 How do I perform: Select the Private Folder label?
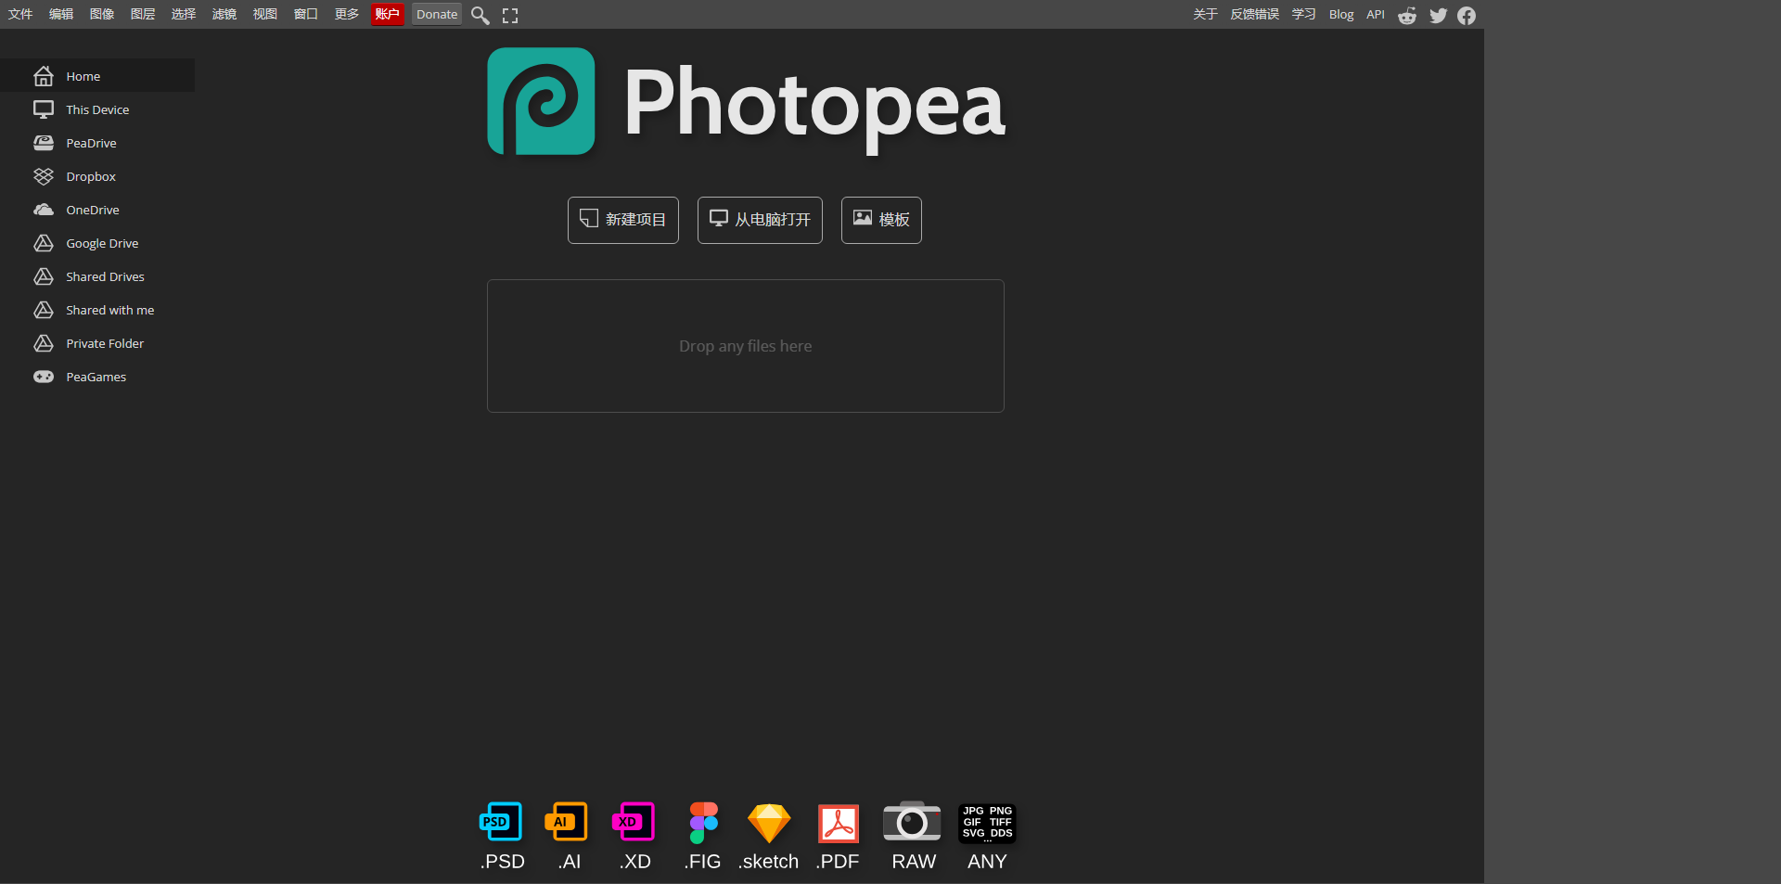(105, 343)
